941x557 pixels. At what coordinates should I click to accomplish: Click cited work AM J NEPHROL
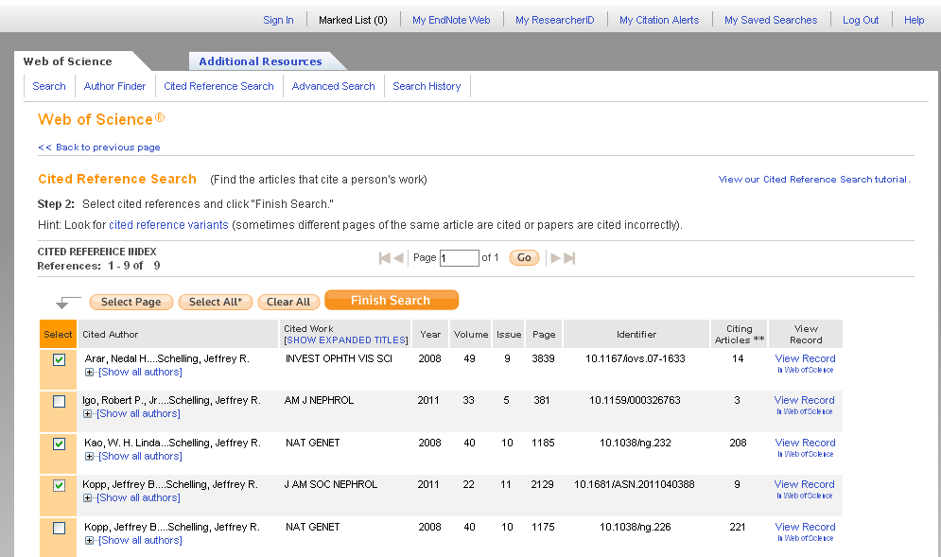point(319,400)
